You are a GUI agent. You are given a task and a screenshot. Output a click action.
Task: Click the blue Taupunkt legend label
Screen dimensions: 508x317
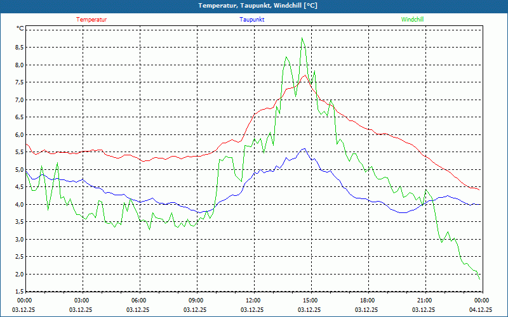pyautogui.click(x=252, y=20)
